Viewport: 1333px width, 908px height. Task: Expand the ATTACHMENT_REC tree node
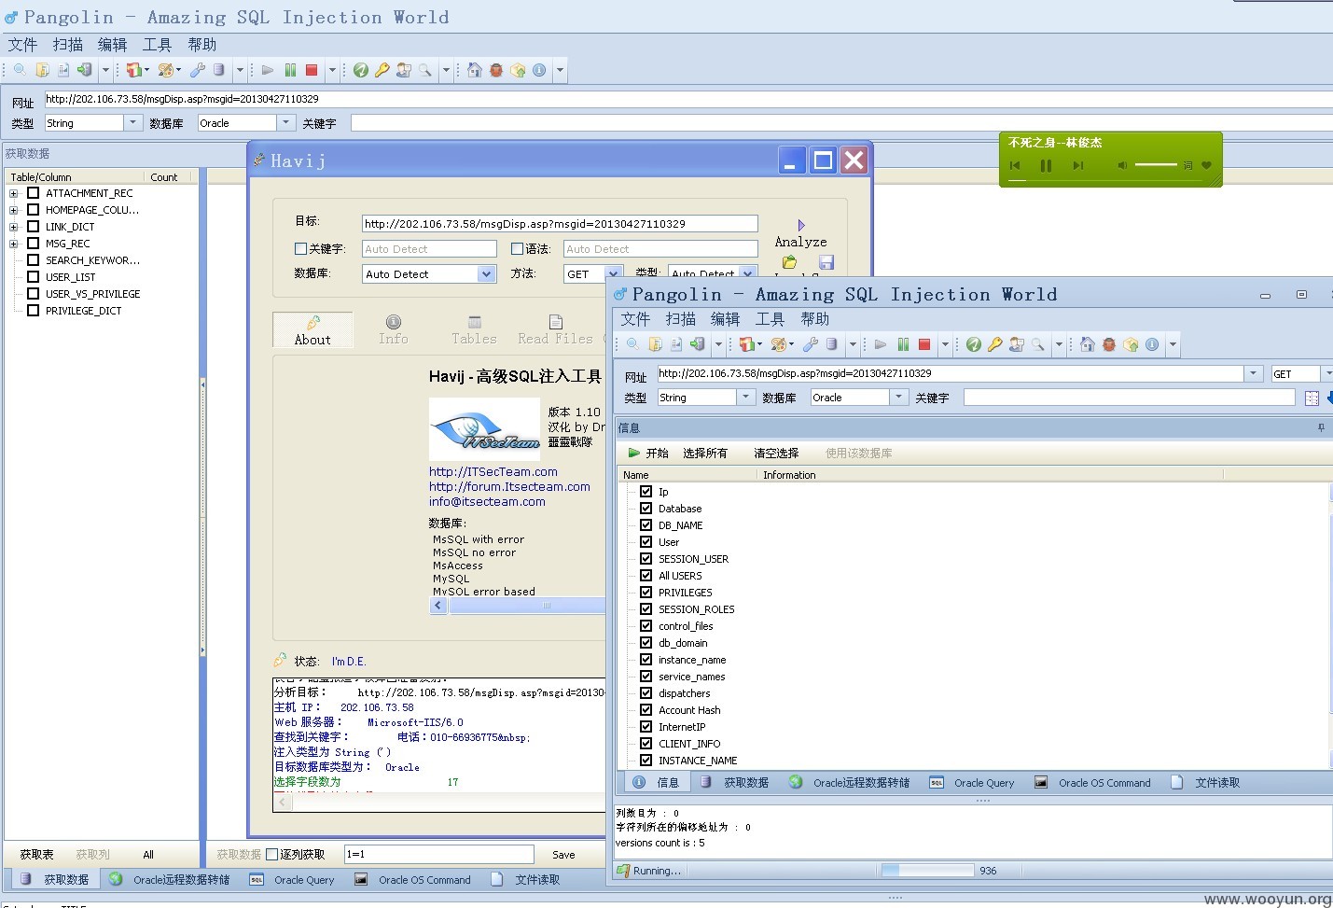pyautogui.click(x=14, y=193)
